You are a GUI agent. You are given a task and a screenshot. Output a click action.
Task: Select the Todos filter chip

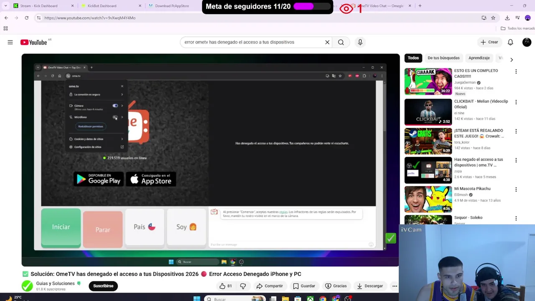click(x=413, y=58)
